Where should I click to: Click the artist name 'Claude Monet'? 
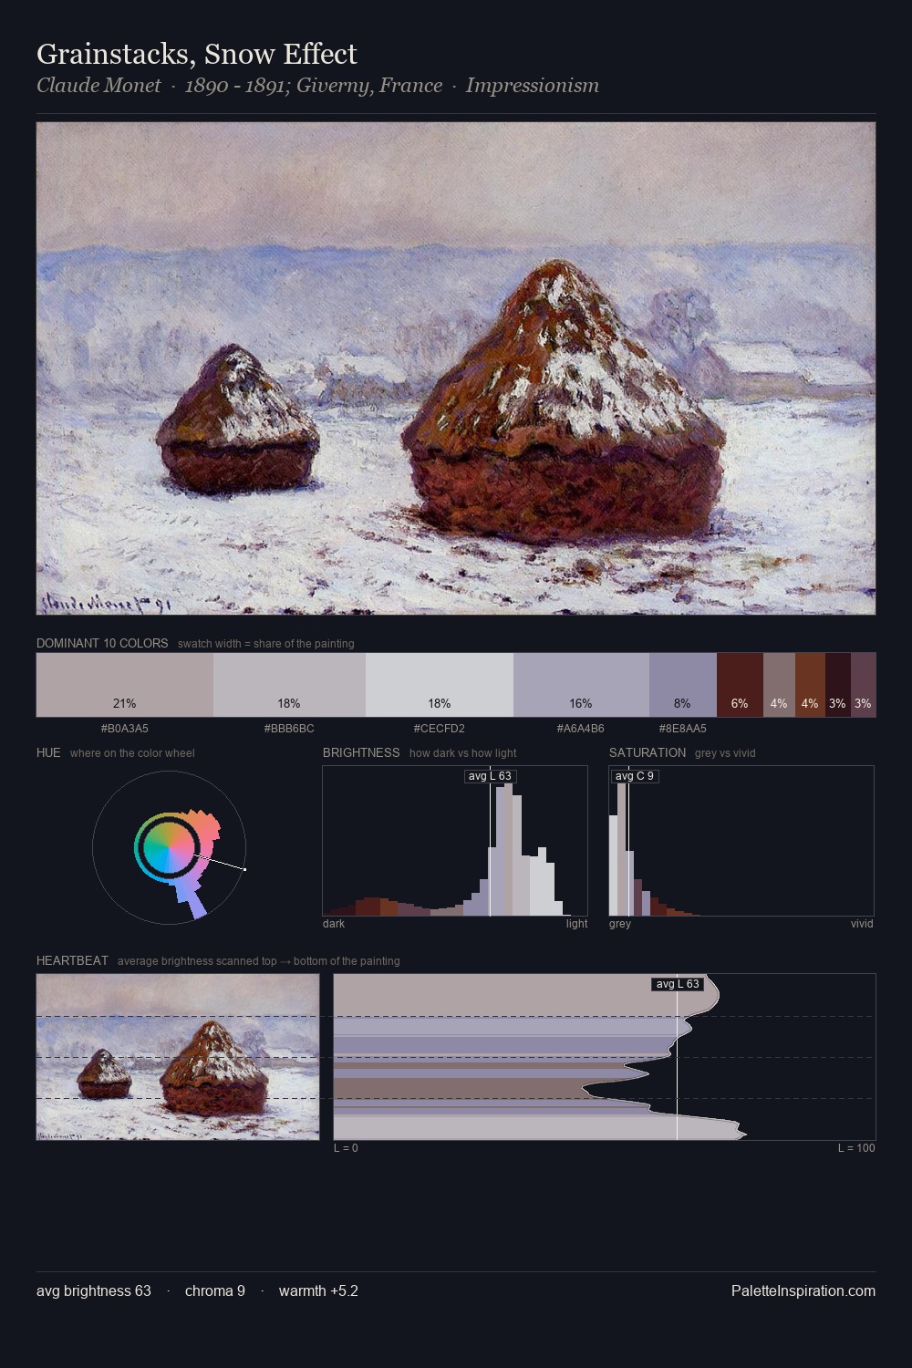[98, 86]
